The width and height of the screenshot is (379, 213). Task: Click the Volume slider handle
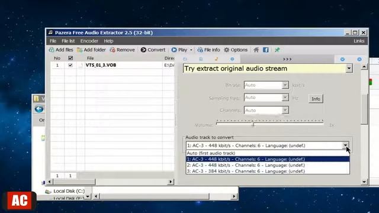point(253,124)
